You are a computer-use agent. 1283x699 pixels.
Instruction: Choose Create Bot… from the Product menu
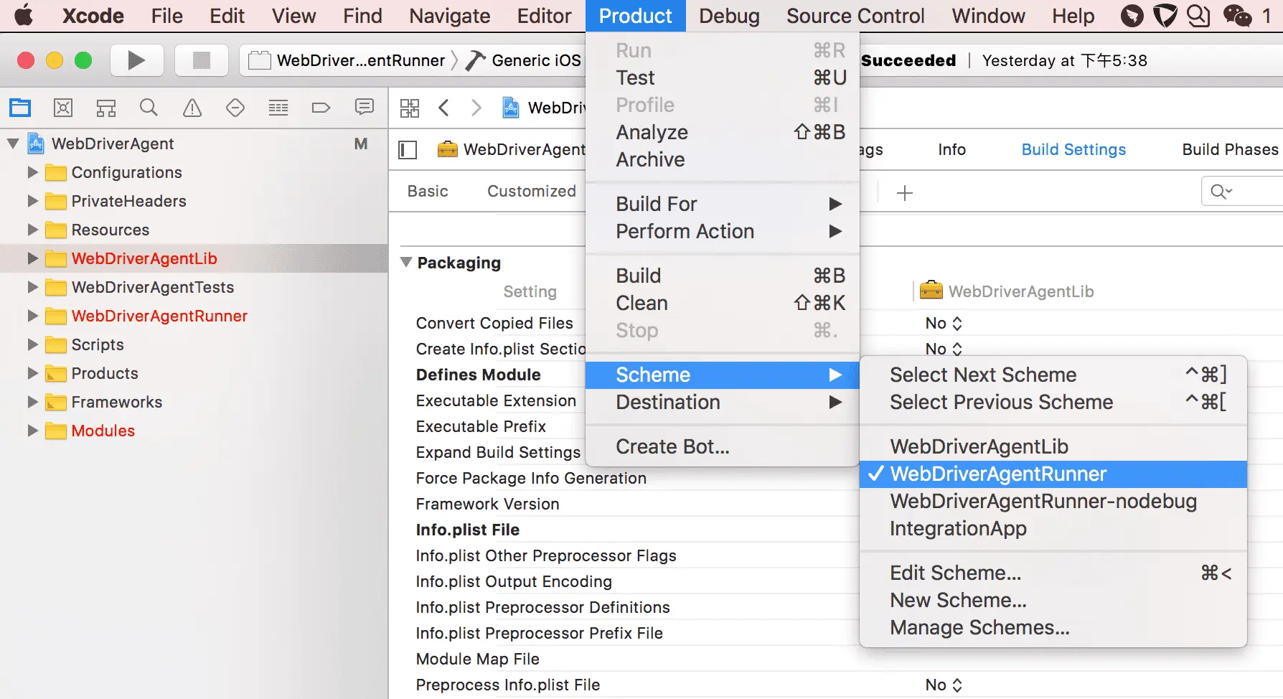click(x=723, y=446)
